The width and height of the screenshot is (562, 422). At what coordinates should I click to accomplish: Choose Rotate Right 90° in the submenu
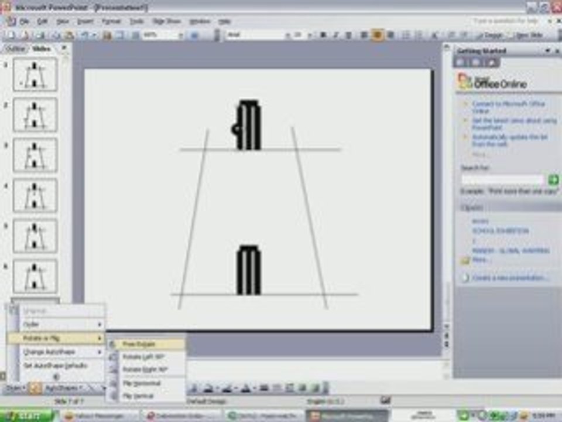pos(146,370)
